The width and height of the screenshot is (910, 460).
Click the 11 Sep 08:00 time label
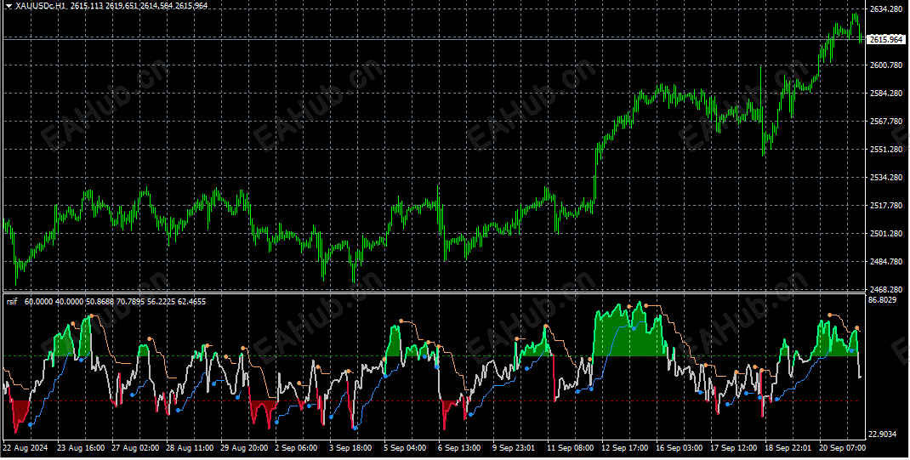pyautogui.click(x=571, y=448)
